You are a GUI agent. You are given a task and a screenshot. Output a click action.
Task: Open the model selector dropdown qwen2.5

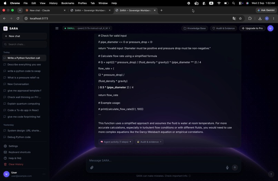pyautogui.click(x=87, y=28)
